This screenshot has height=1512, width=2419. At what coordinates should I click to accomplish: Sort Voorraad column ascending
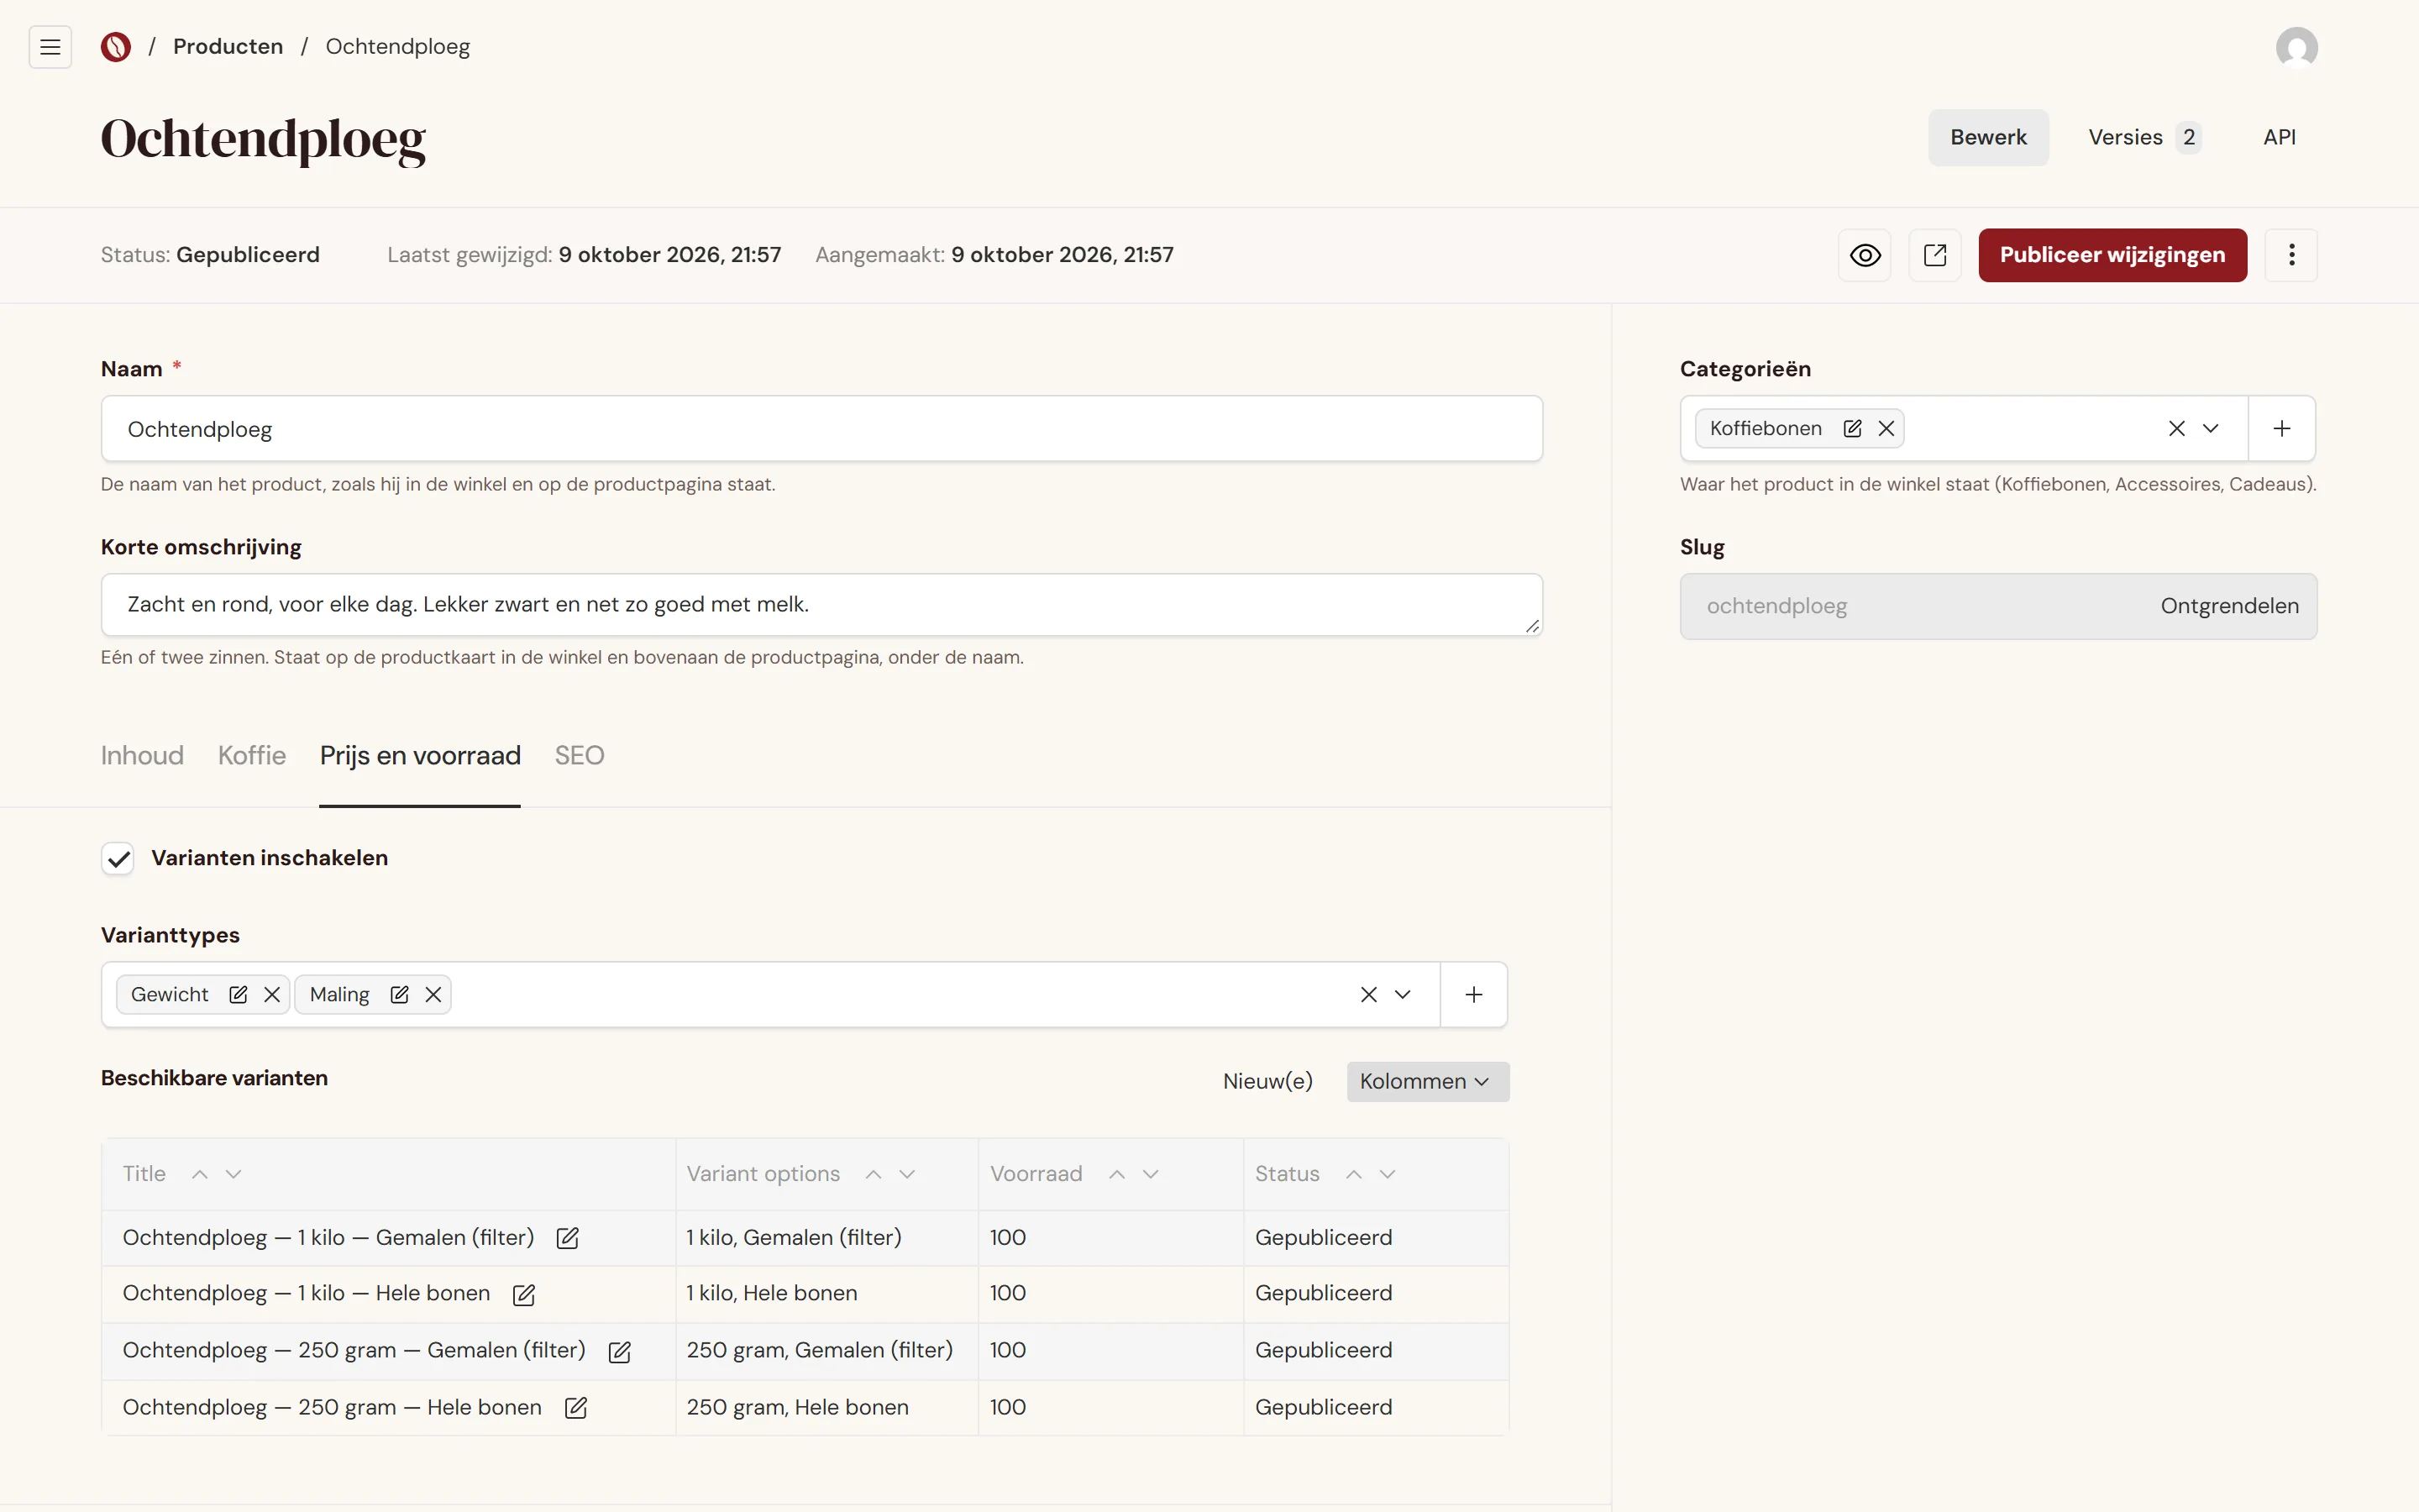[1116, 1174]
